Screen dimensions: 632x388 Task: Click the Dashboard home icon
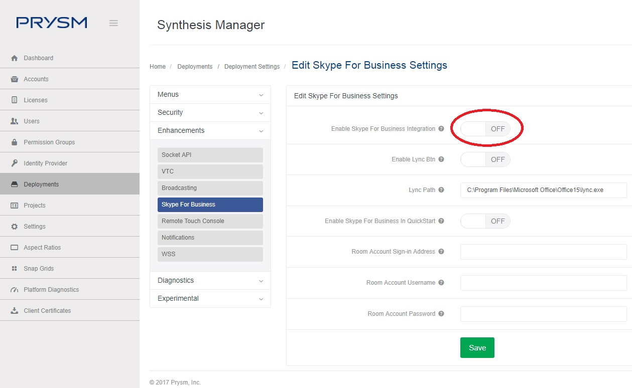click(x=15, y=58)
